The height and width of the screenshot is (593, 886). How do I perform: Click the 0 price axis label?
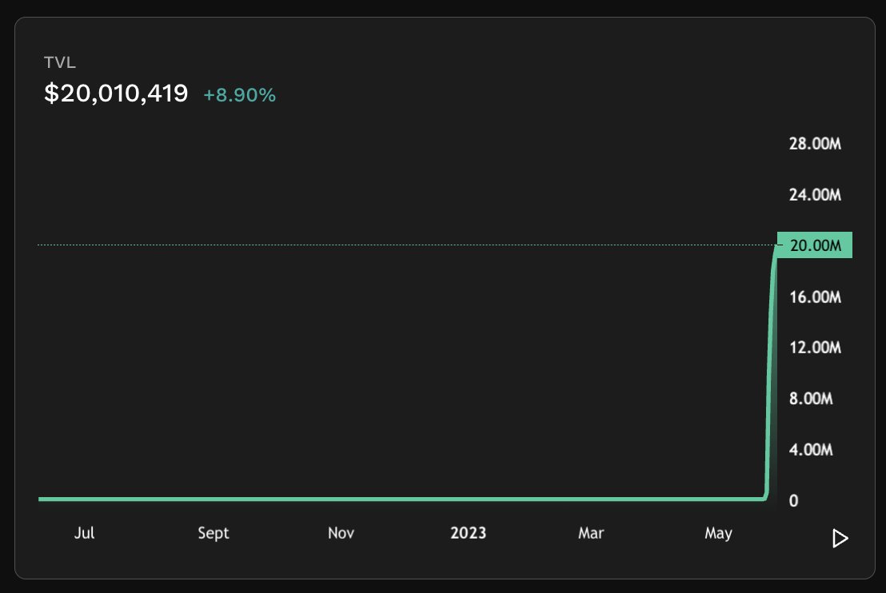(793, 501)
